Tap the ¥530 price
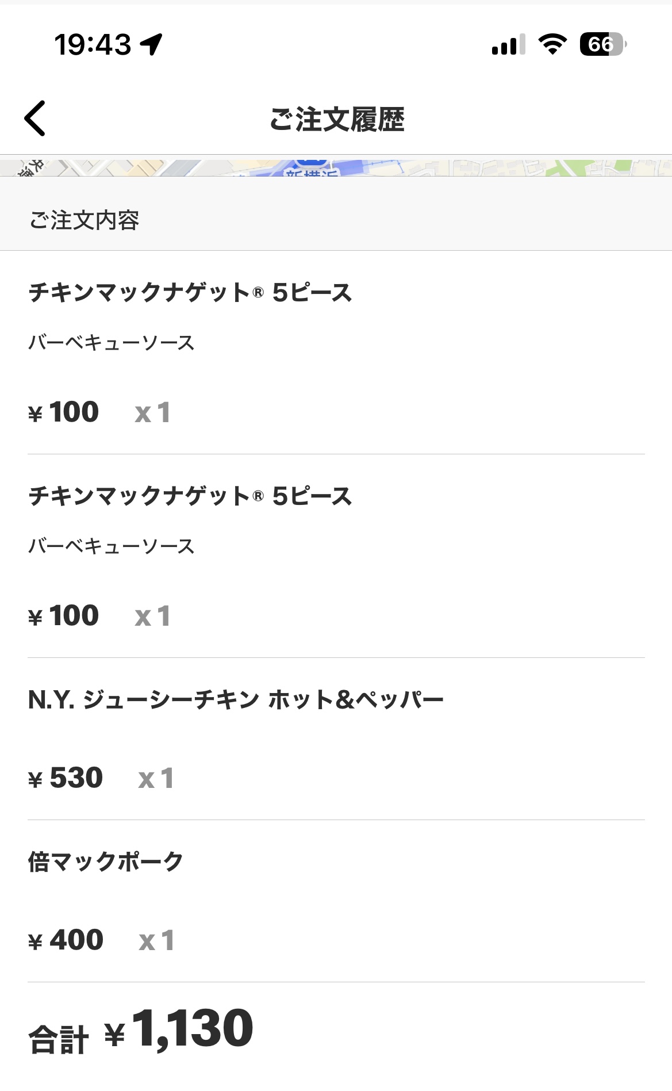This screenshot has height=1091, width=672. pyautogui.click(x=66, y=778)
